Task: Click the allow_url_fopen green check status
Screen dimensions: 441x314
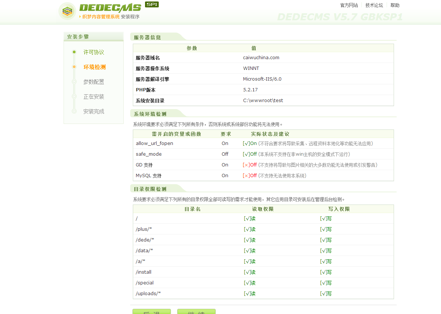Action: click(x=249, y=144)
